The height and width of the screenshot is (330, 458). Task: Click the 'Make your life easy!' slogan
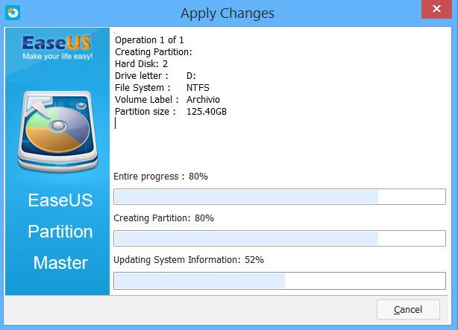click(x=57, y=56)
